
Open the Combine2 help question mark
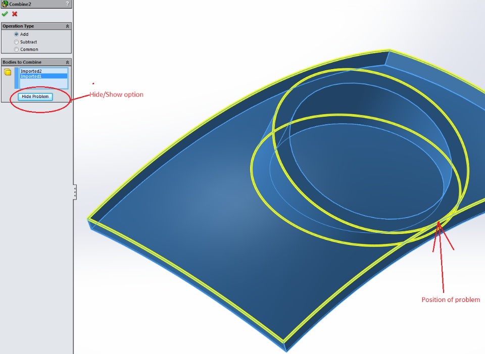coord(67,4)
